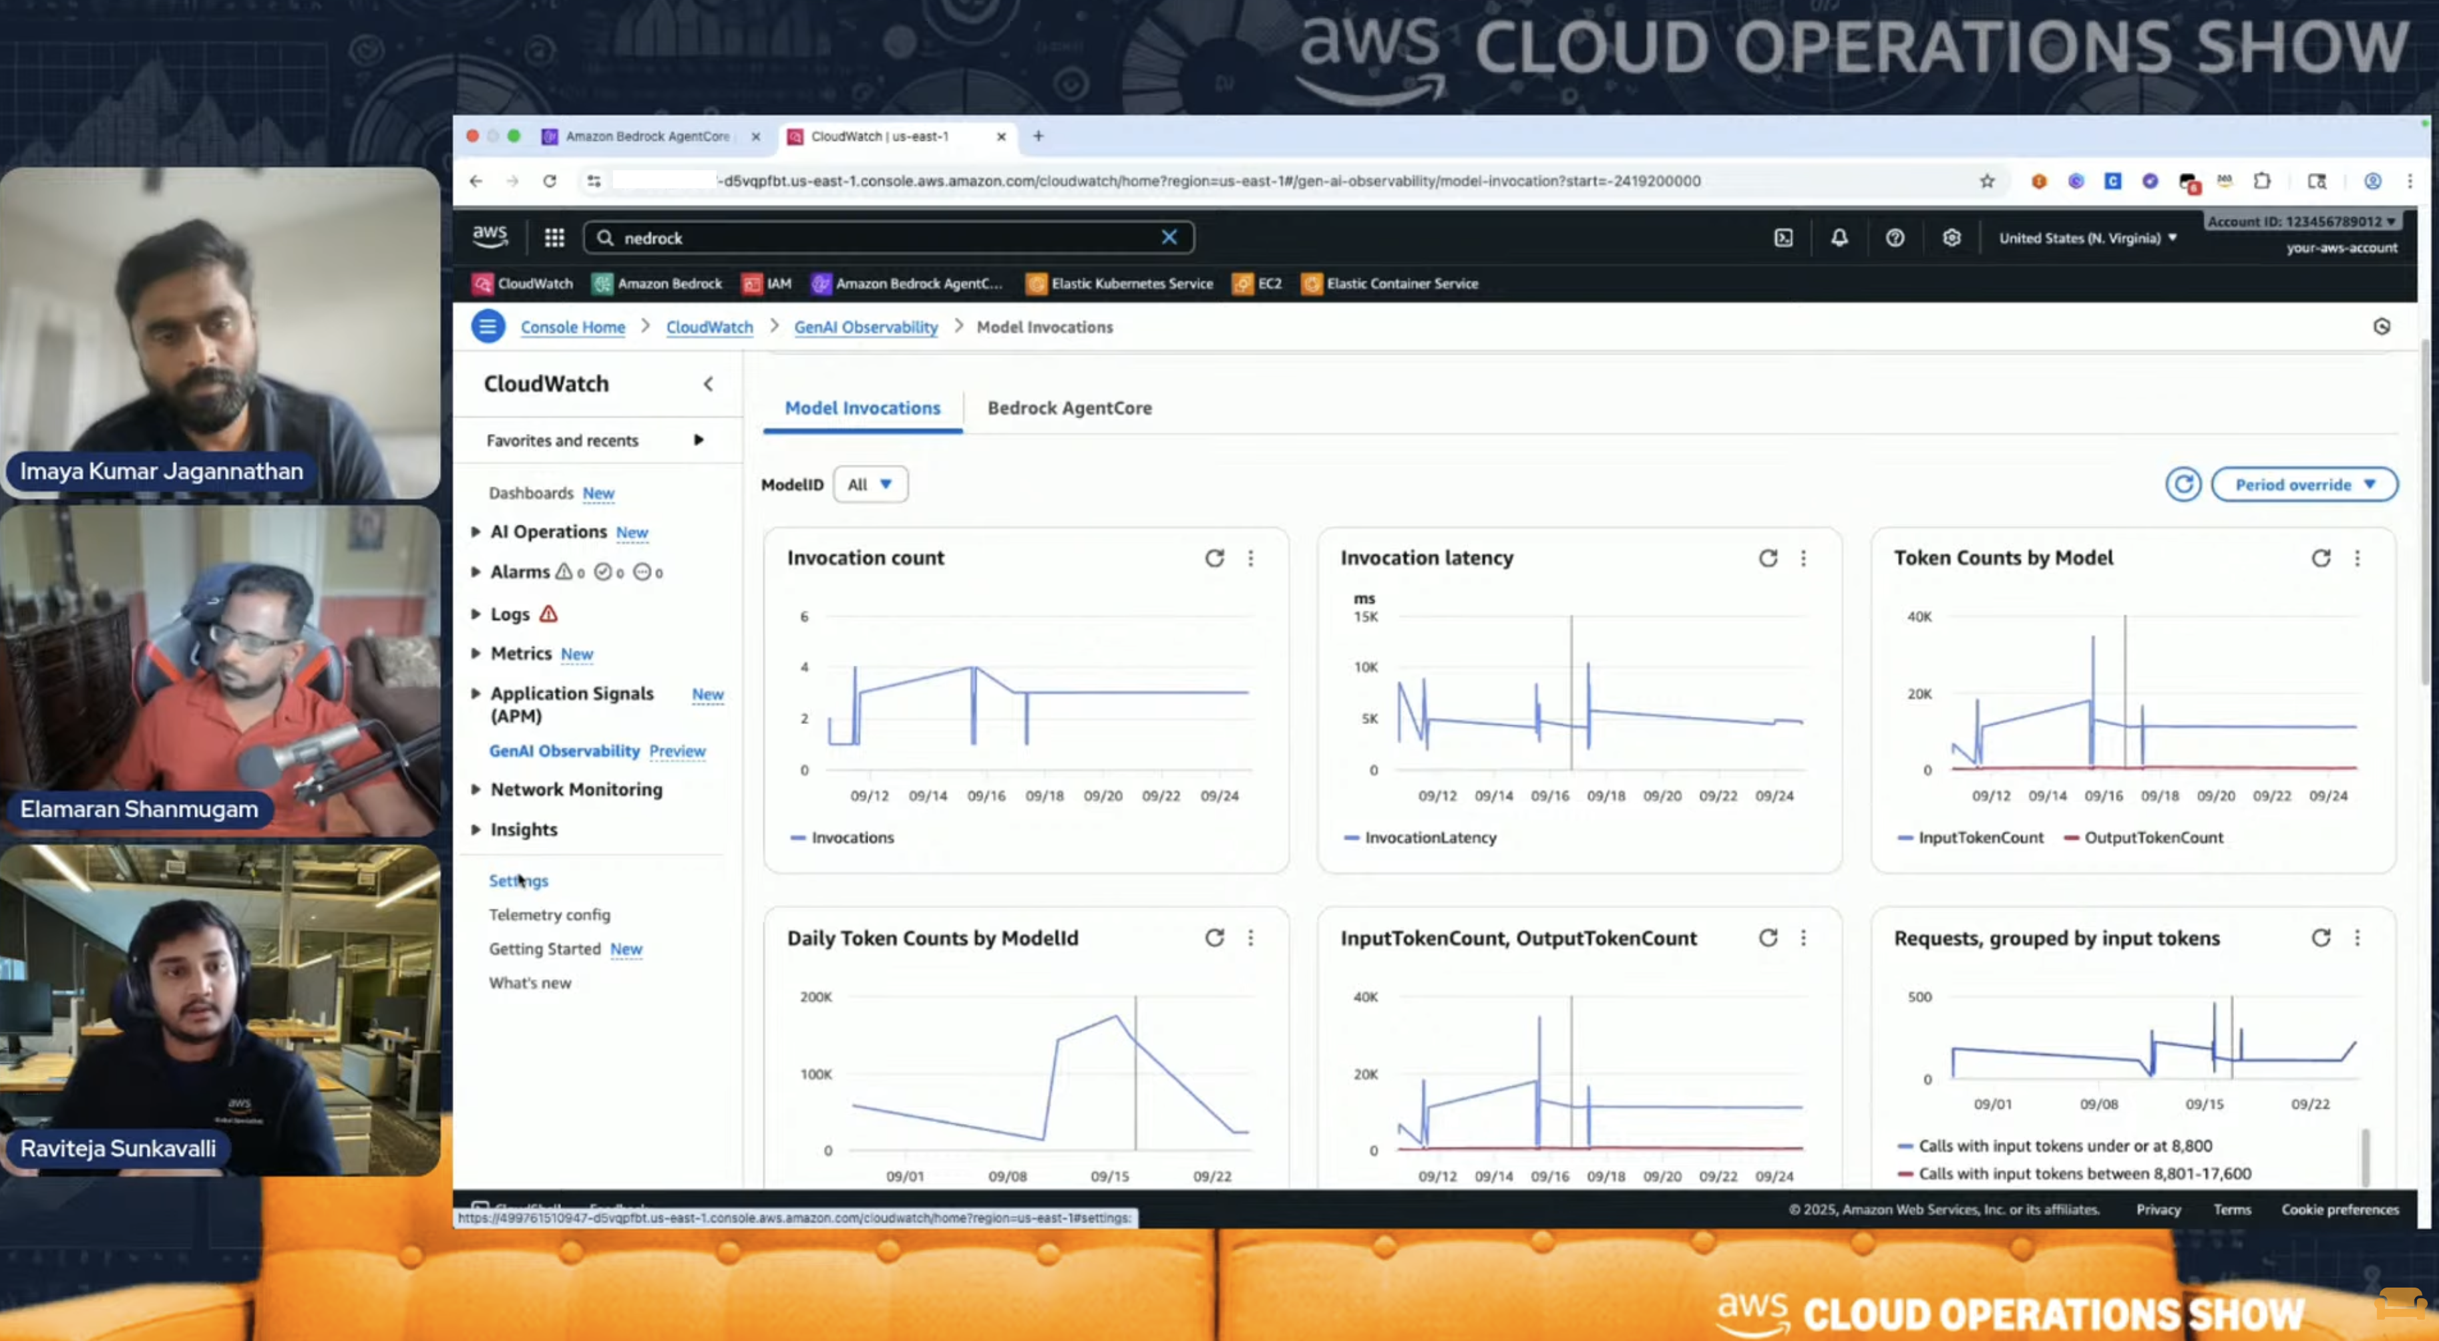Open Telemetry config in the sidebar
This screenshot has width=2439, height=1341.
click(x=550, y=914)
